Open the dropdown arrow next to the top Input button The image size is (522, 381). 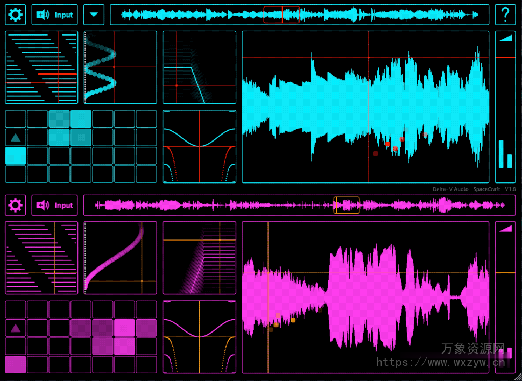94,15
